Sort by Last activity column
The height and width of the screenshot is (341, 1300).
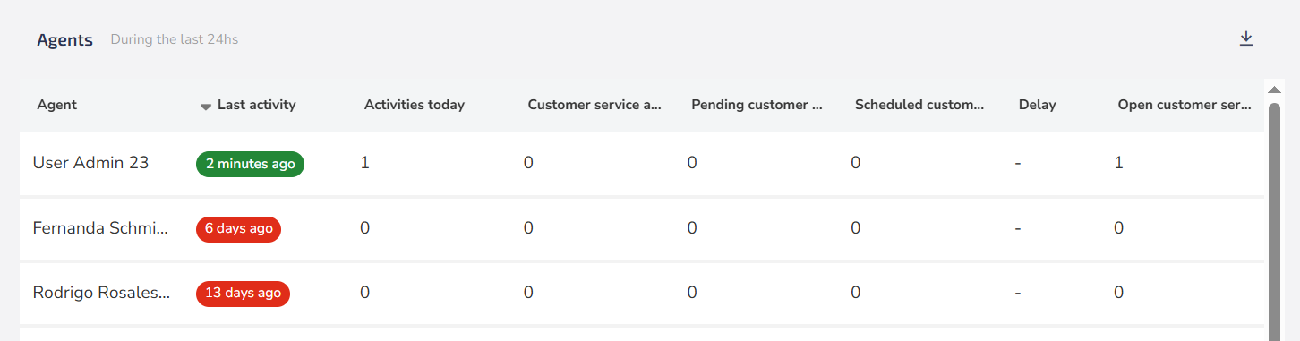coord(256,105)
